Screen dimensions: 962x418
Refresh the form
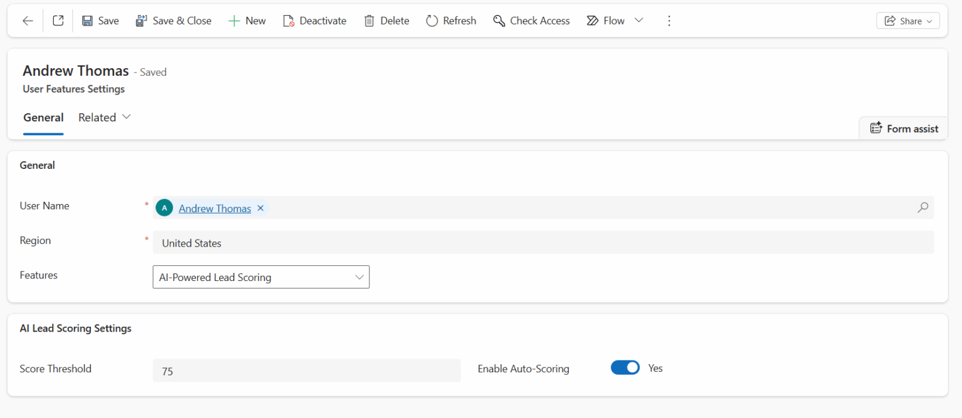[x=451, y=21]
